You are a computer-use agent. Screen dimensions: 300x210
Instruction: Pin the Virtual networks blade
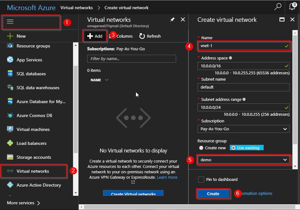click(172, 19)
